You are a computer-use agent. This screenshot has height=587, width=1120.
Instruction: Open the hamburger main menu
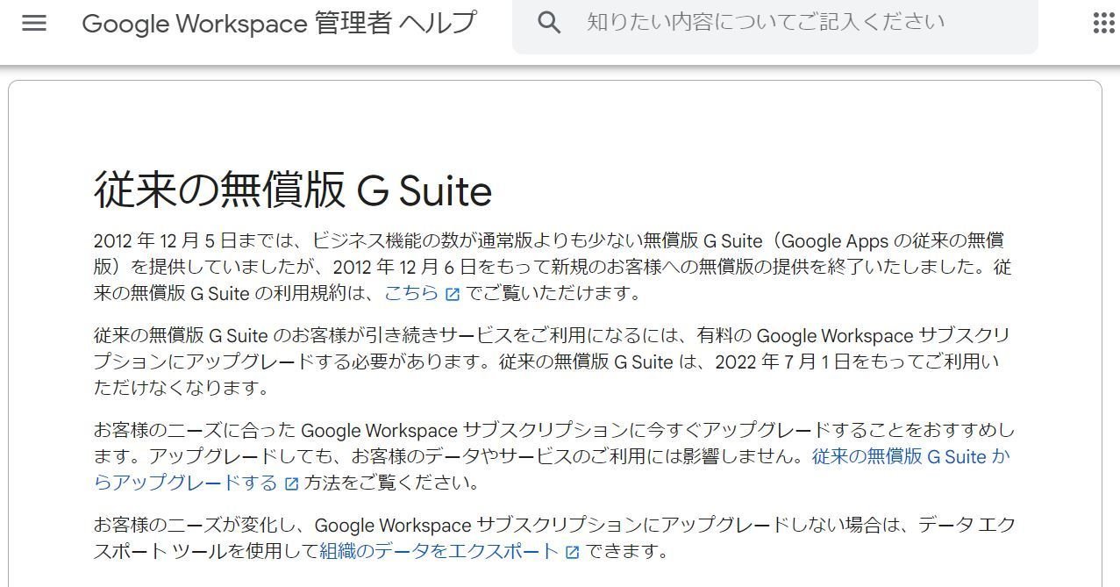34,23
